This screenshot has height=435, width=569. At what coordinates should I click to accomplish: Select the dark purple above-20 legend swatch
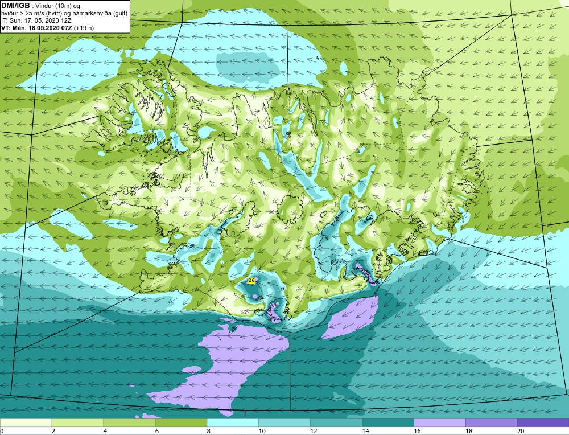[x=543, y=423]
